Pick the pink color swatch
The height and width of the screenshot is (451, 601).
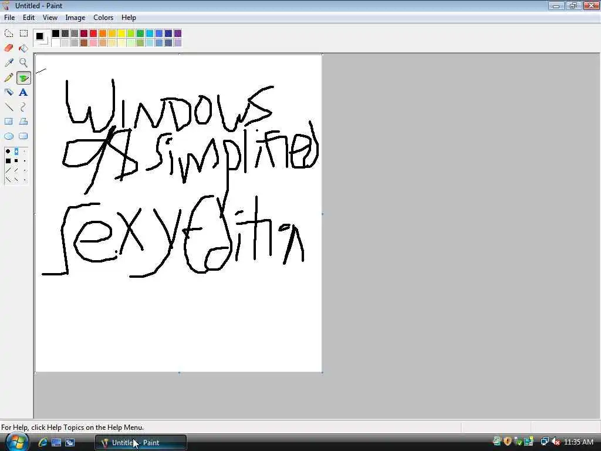(x=93, y=42)
